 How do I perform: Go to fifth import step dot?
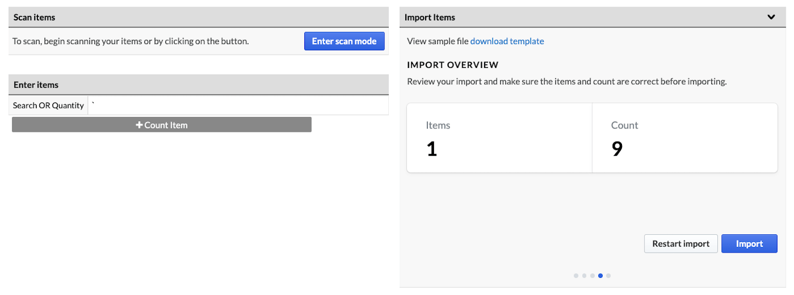(x=609, y=276)
